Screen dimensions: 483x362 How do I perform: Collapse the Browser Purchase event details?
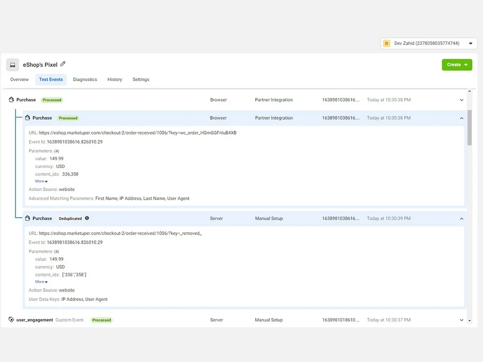(461, 118)
